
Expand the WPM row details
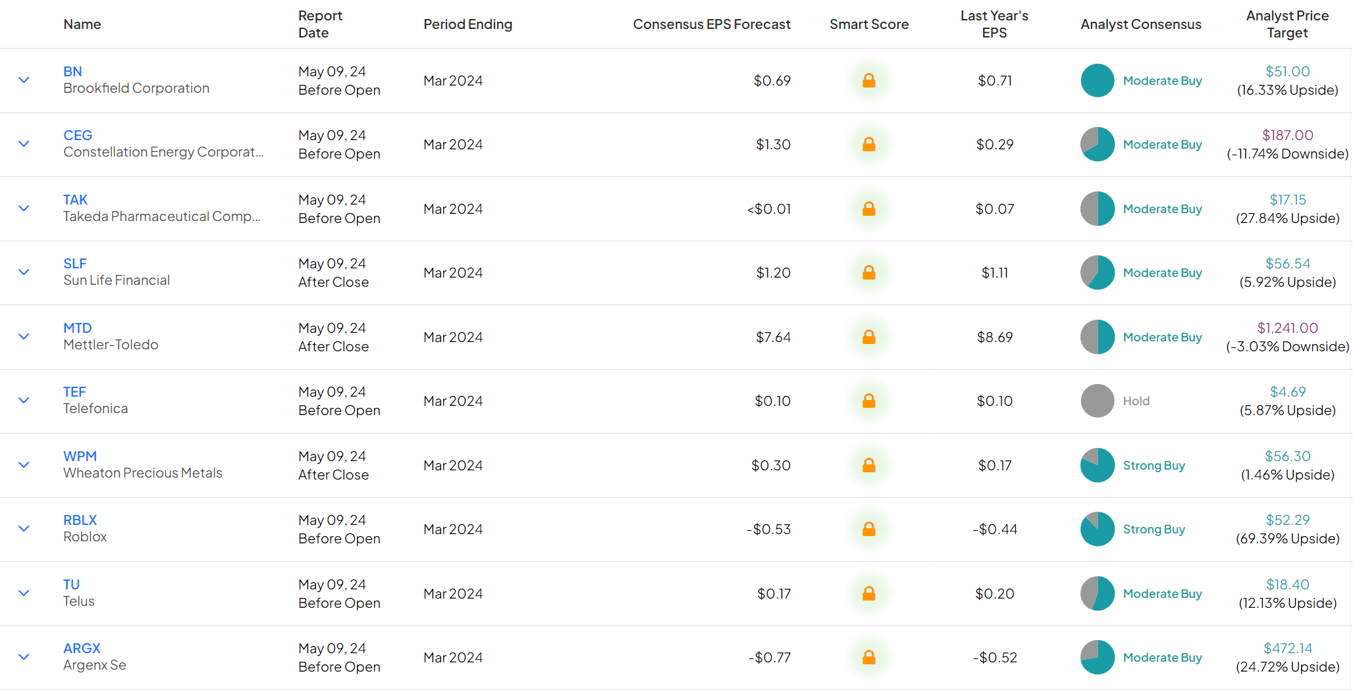point(24,465)
